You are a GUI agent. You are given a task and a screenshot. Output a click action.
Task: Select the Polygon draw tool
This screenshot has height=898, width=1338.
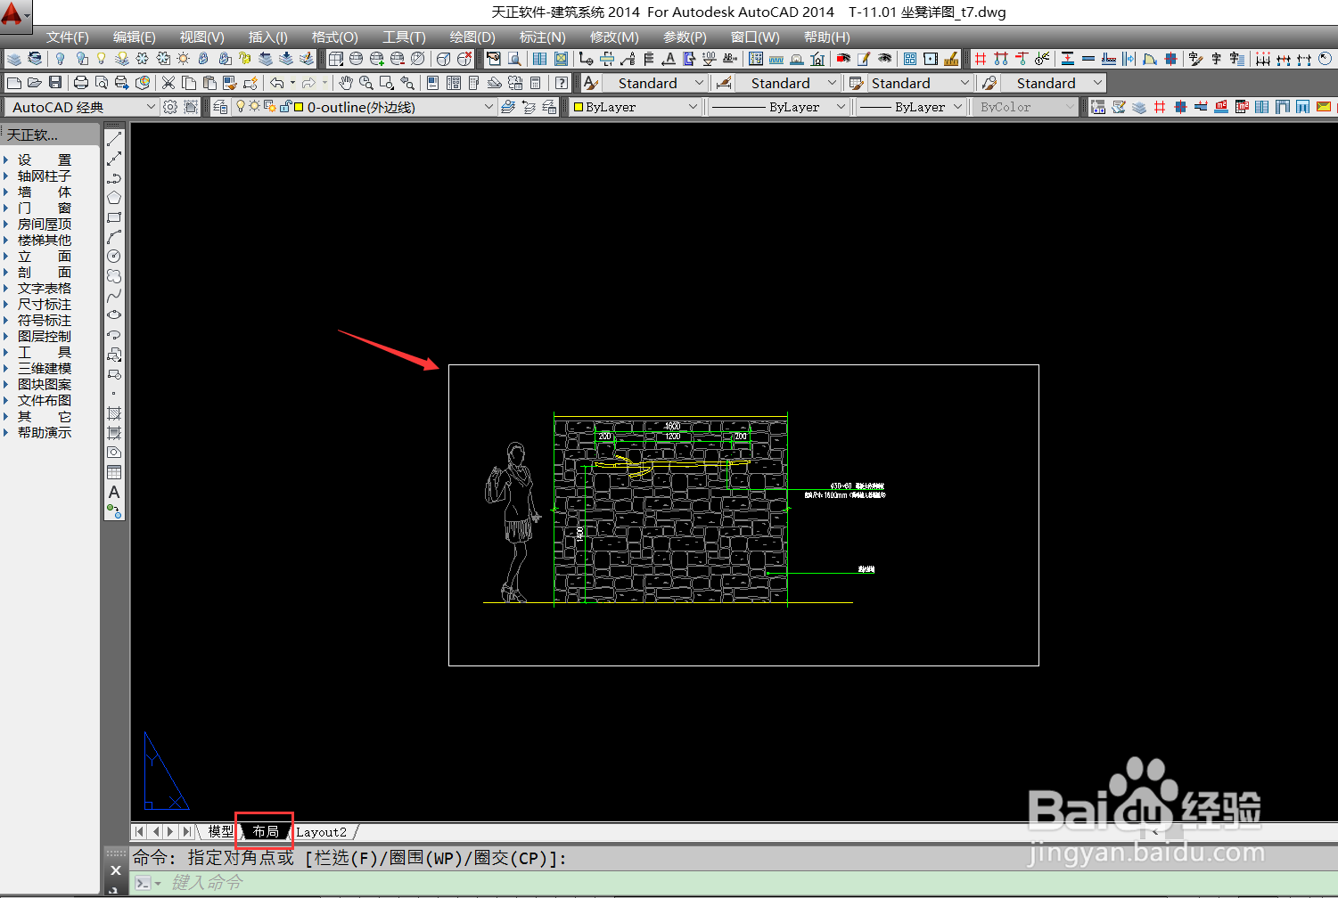[114, 198]
